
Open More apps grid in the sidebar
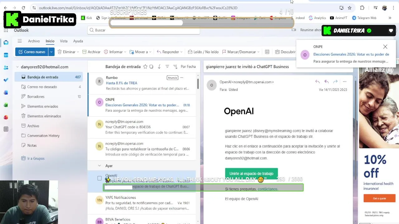point(6,129)
